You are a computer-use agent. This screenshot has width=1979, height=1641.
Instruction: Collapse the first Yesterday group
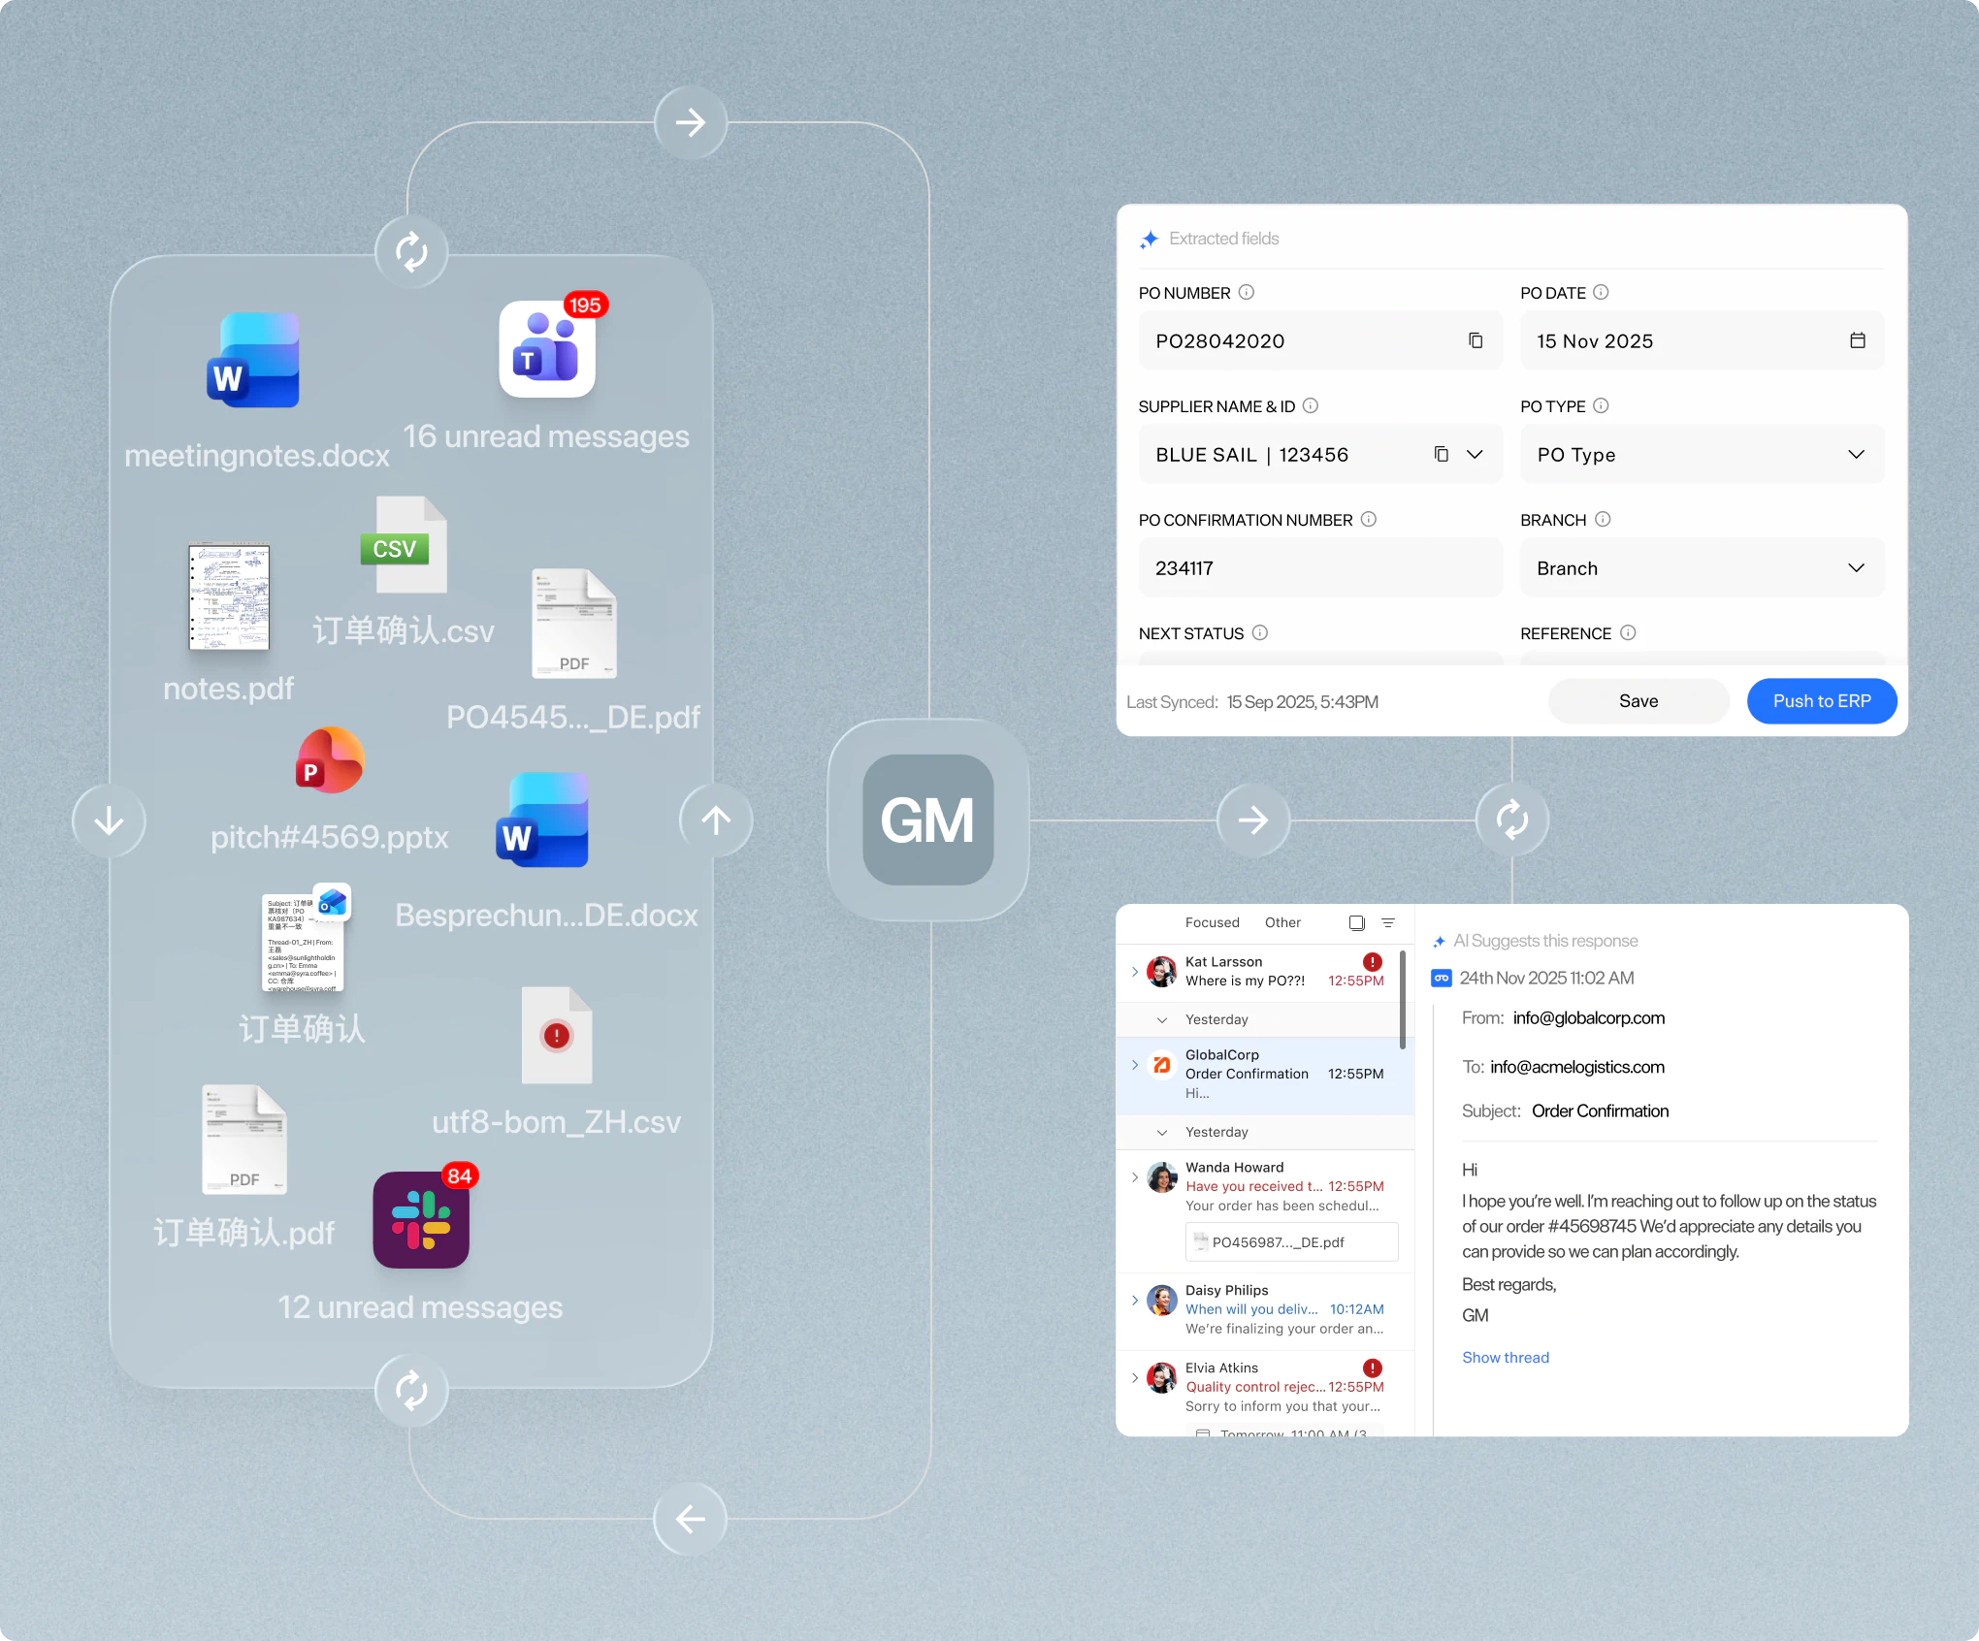[1161, 1019]
